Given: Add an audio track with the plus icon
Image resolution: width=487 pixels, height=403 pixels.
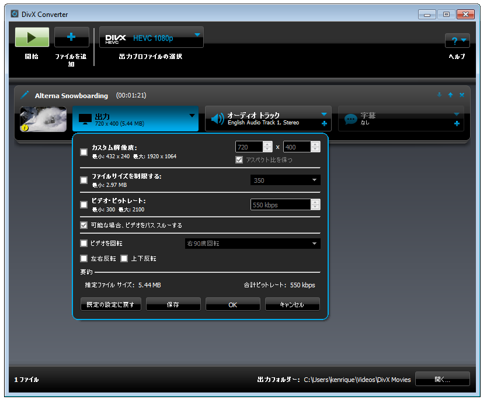Looking at the screenshot, I should coord(324,124).
